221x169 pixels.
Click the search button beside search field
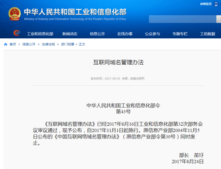pyautogui.click(x=219, y=19)
